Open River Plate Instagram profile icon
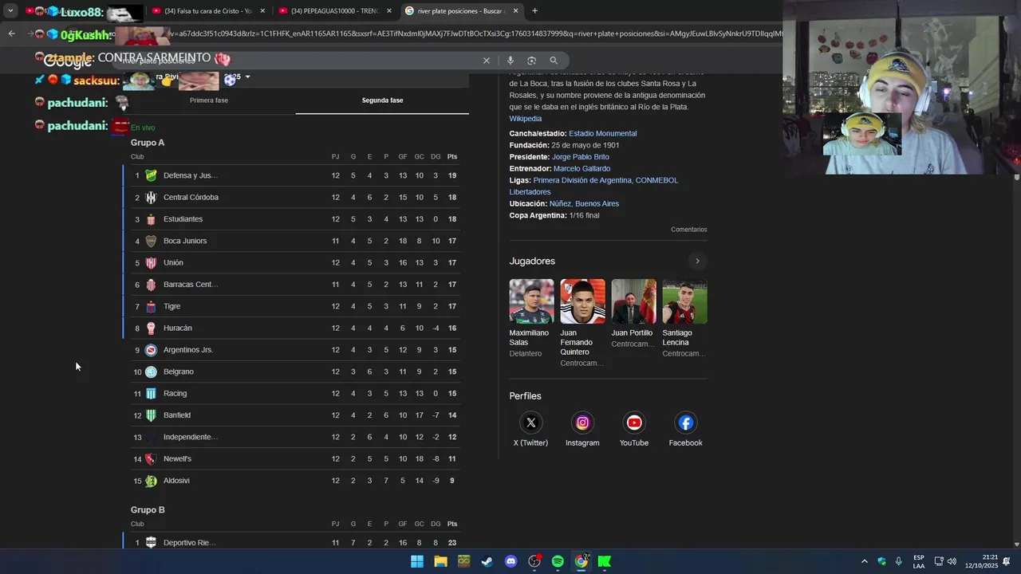This screenshot has width=1021, height=574. [582, 423]
